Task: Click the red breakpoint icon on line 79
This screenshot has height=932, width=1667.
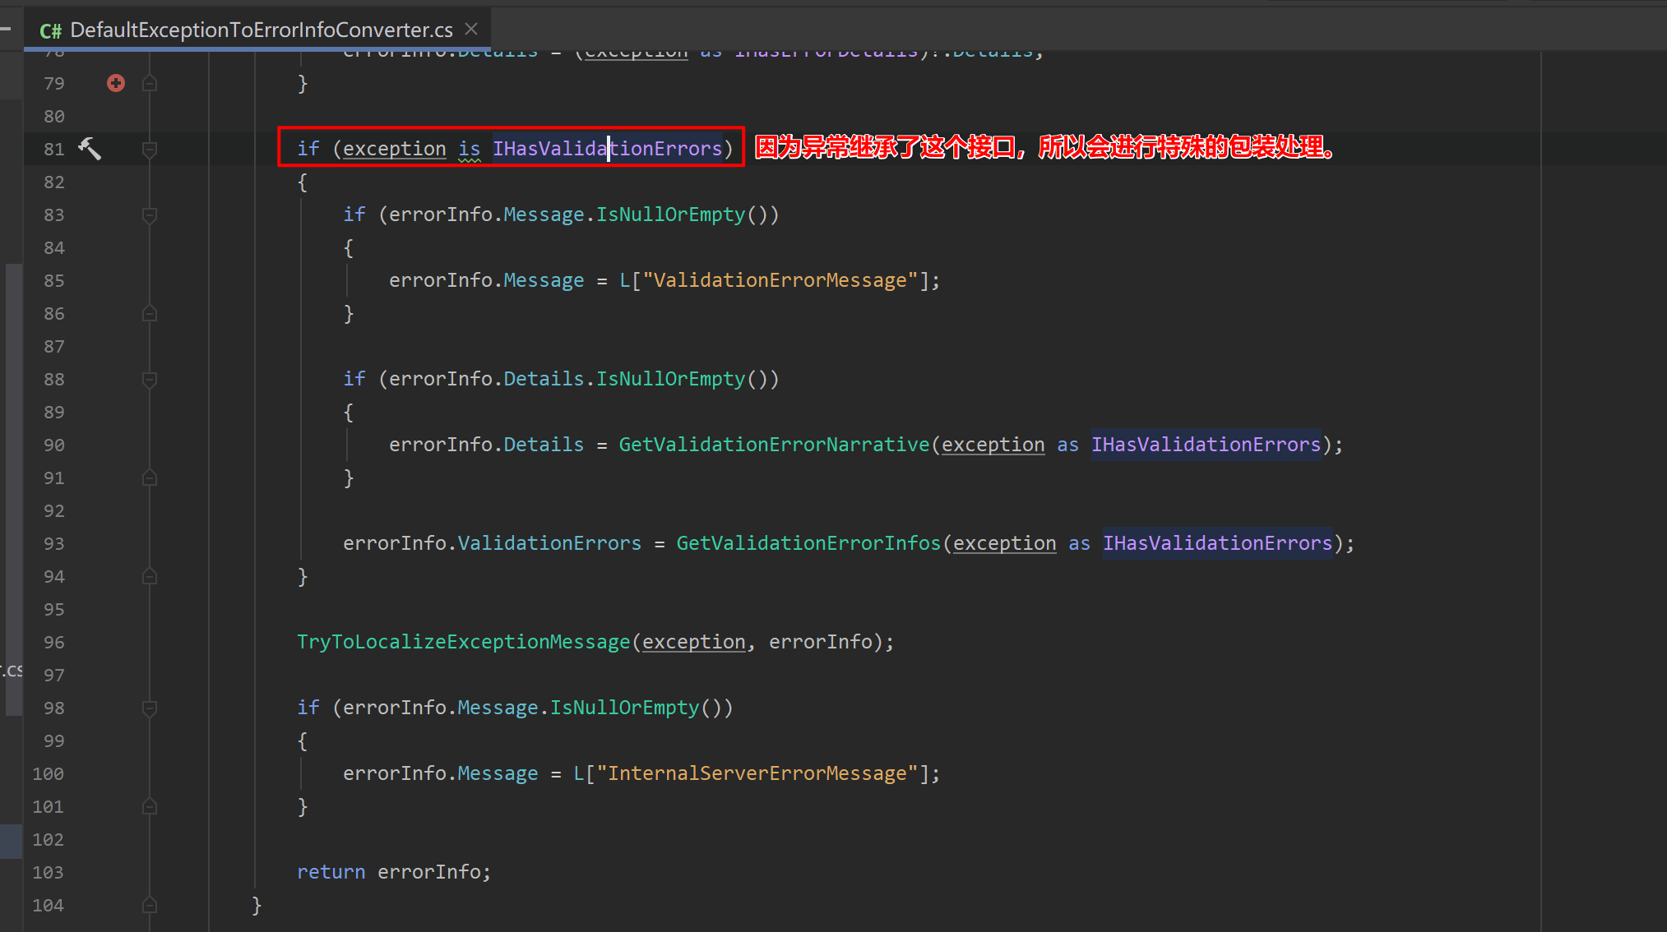Action: click(115, 82)
